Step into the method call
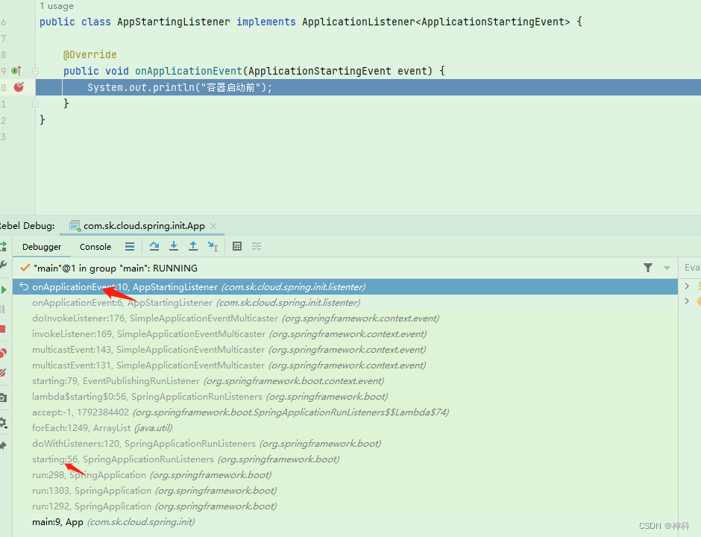 [173, 246]
